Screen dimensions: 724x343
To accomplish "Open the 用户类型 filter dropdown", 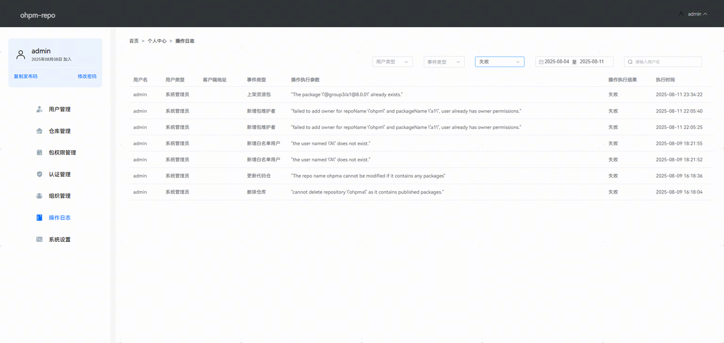I will pyautogui.click(x=392, y=61).
